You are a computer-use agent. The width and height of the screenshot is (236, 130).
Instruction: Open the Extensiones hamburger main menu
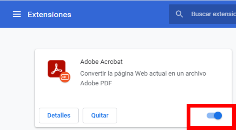coord(17,14)
